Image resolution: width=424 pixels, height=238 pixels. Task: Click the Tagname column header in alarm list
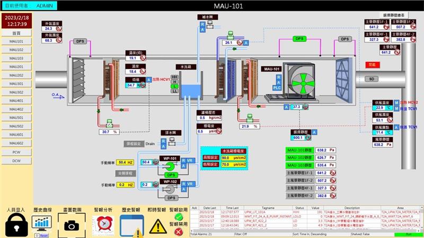point(268,208)
